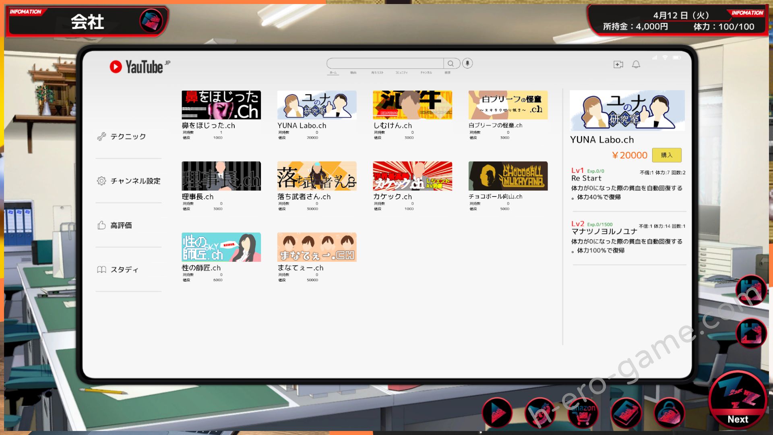Select the まなてぇー.ch channel thumbnail
773x435 pixels.
(x=317, y=247)
